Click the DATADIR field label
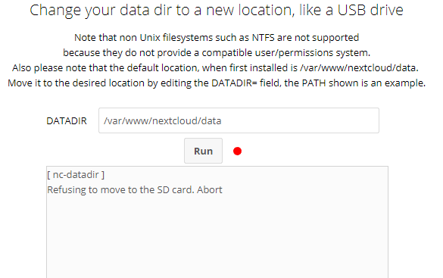This screenshot has height=278, width=443. coord(67,121)
